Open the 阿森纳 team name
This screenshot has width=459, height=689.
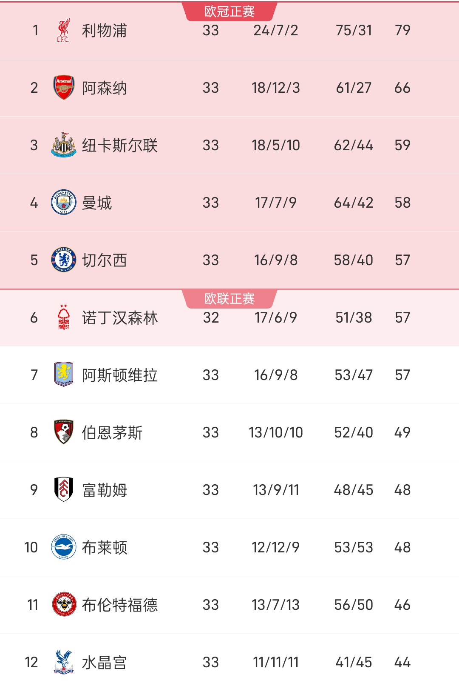pos(105,88)
